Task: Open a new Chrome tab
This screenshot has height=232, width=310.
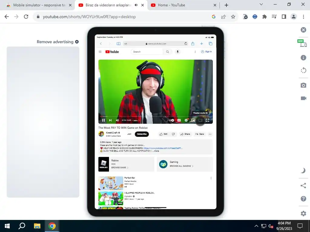Action: pos(226,5)
